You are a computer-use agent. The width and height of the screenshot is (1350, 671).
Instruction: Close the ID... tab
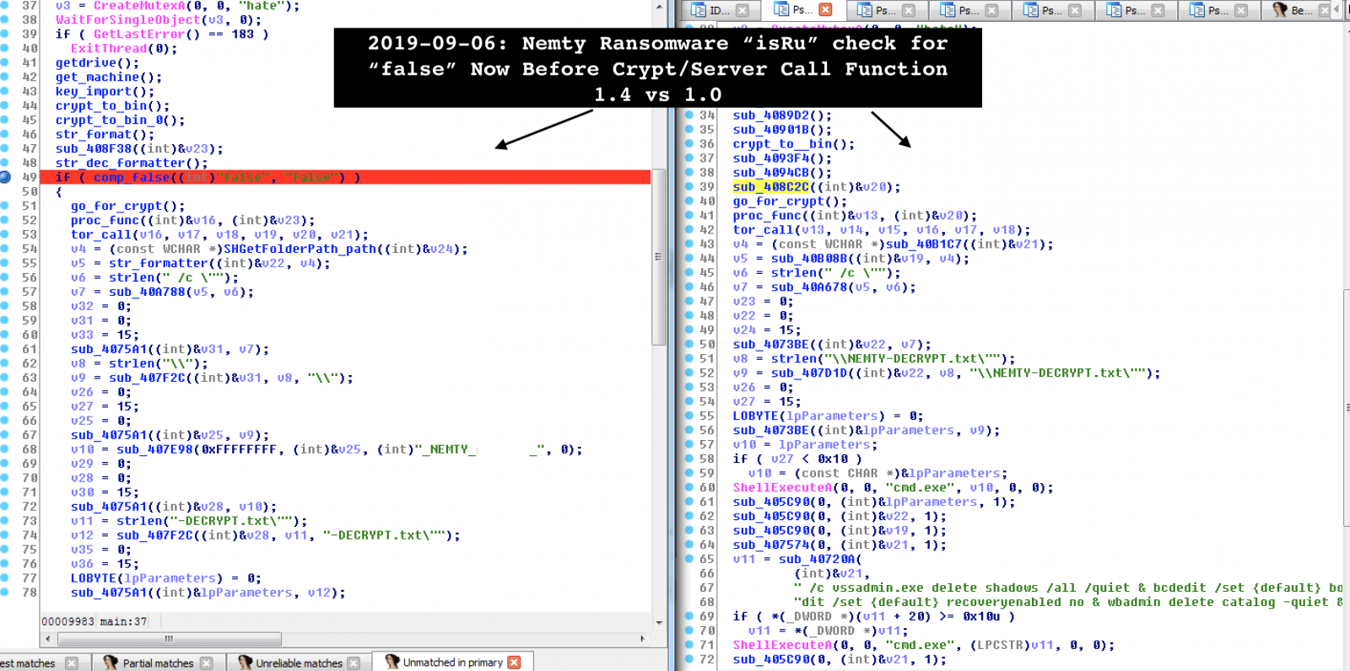coord(742,10)
